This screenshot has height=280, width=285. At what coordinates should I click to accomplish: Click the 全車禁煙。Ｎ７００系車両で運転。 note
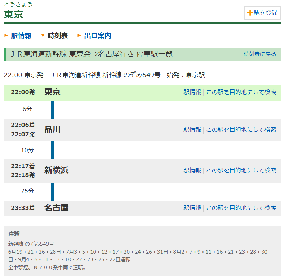click(47, 267)
